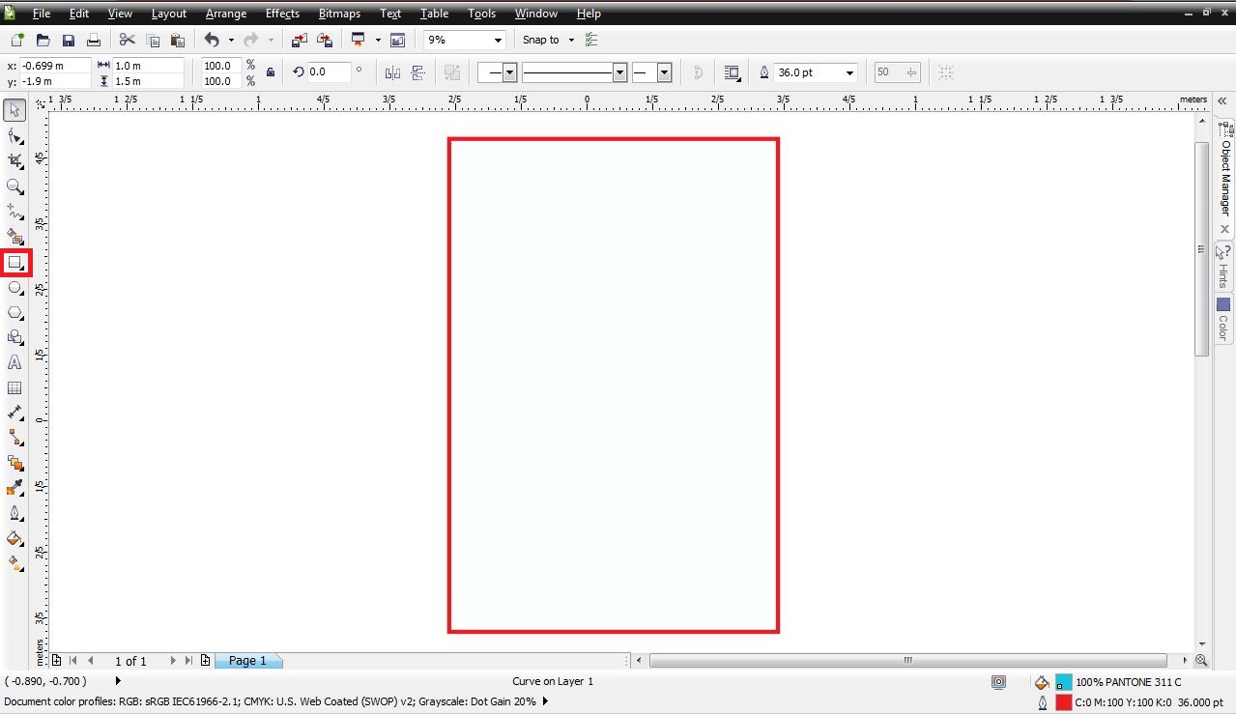Open the Welcome screen icon
This screenshot has width=1236, height=714.
[x=397, y=40]
